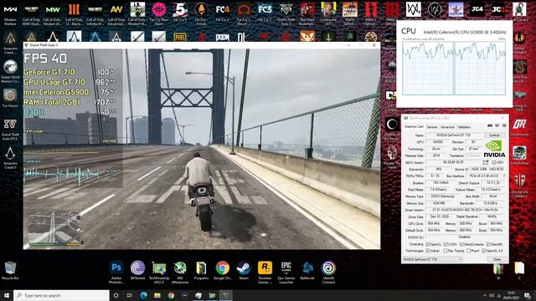Open the Advanced tab in GPU-Z
The width and height of the screenshot is (536, 301).
tap(447, 127)
